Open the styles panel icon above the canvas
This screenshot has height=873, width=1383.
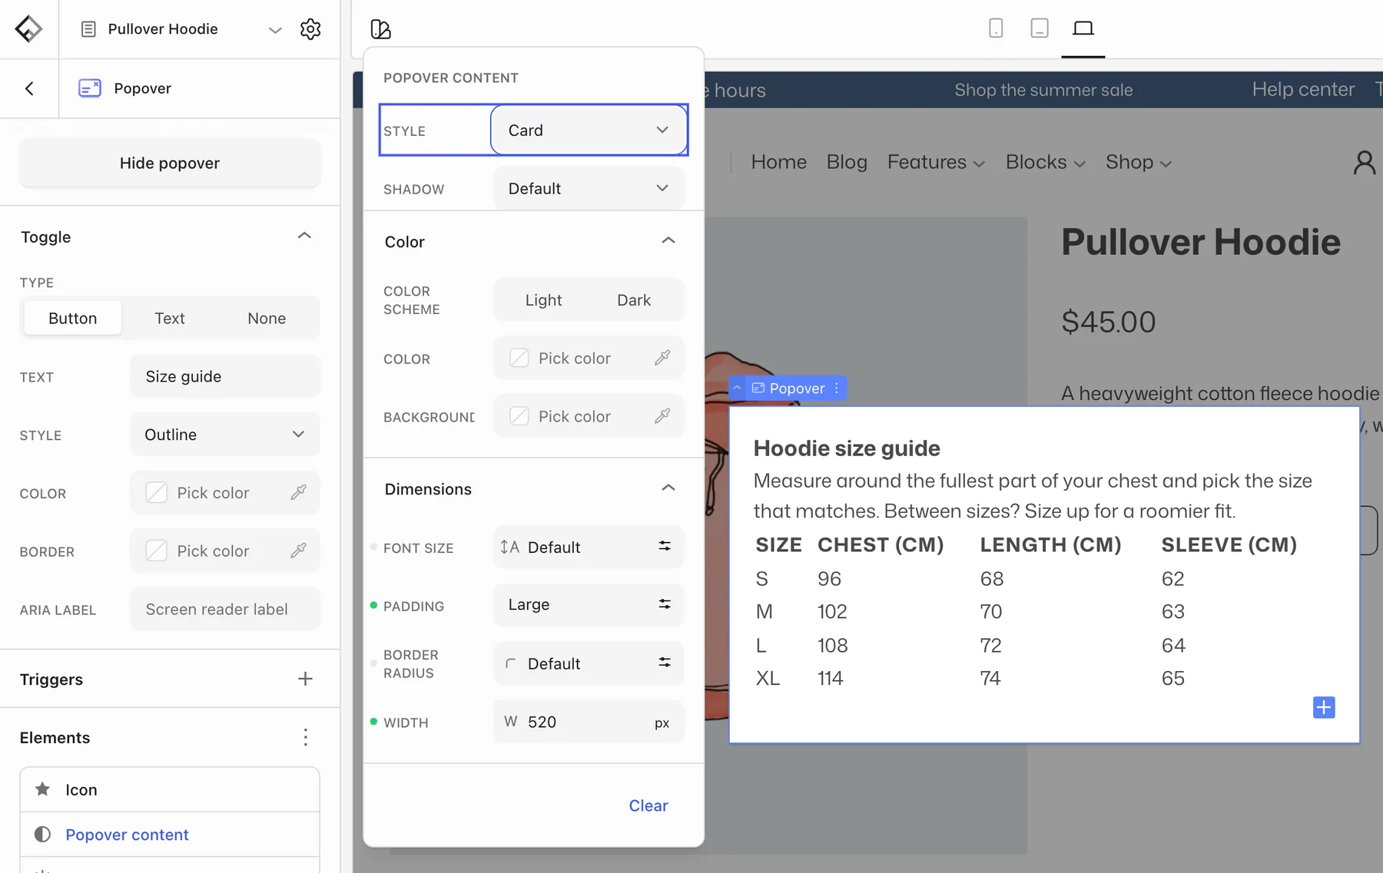click(x=380, y=29)
